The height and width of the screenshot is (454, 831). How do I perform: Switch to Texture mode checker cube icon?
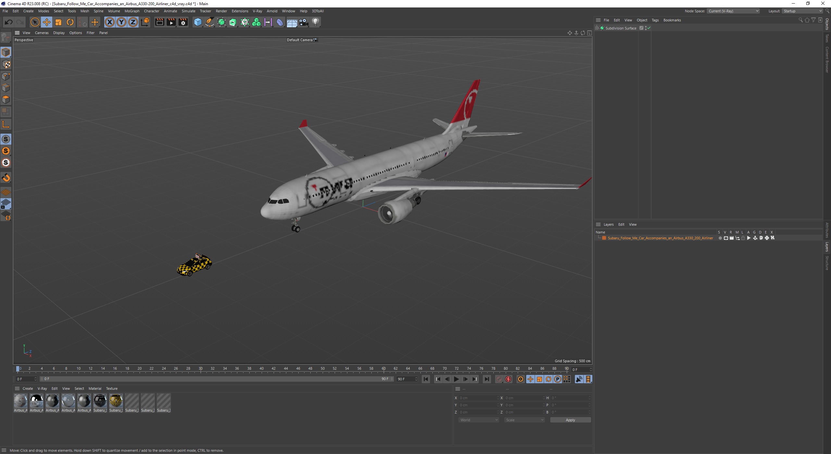[x=6, y=64]
